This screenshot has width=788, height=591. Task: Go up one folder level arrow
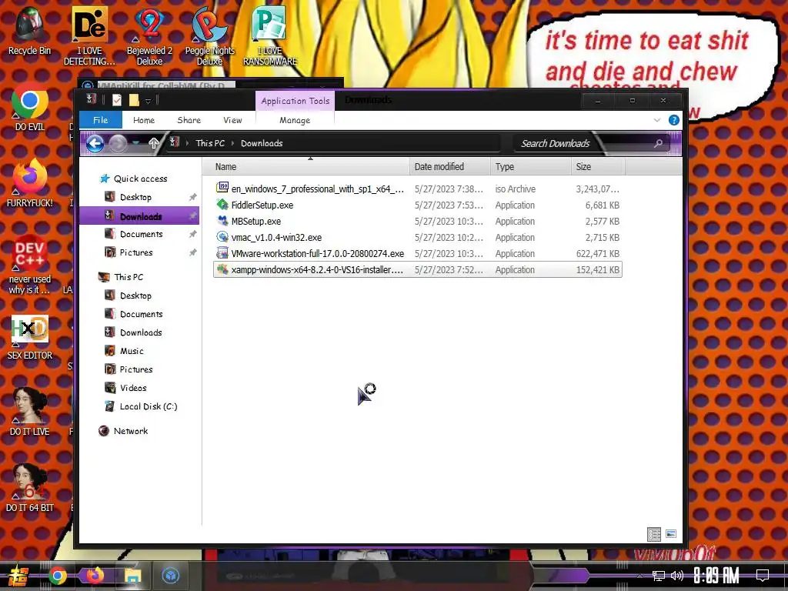[x=154, y=143]
